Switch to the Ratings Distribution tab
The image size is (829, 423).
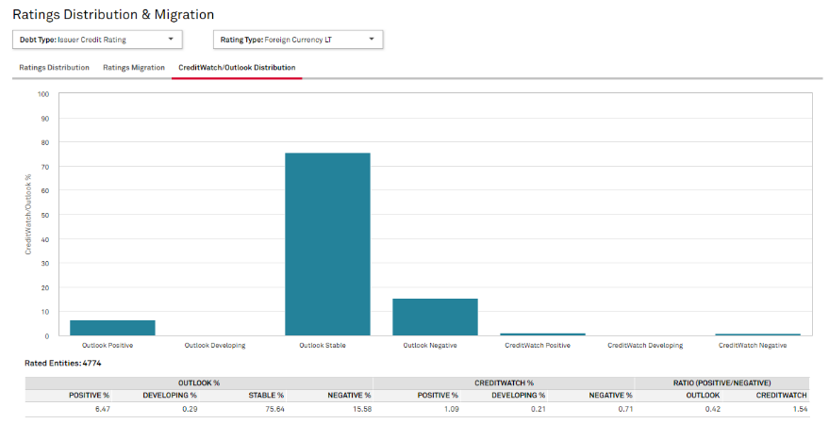click(x=54, y=68)
